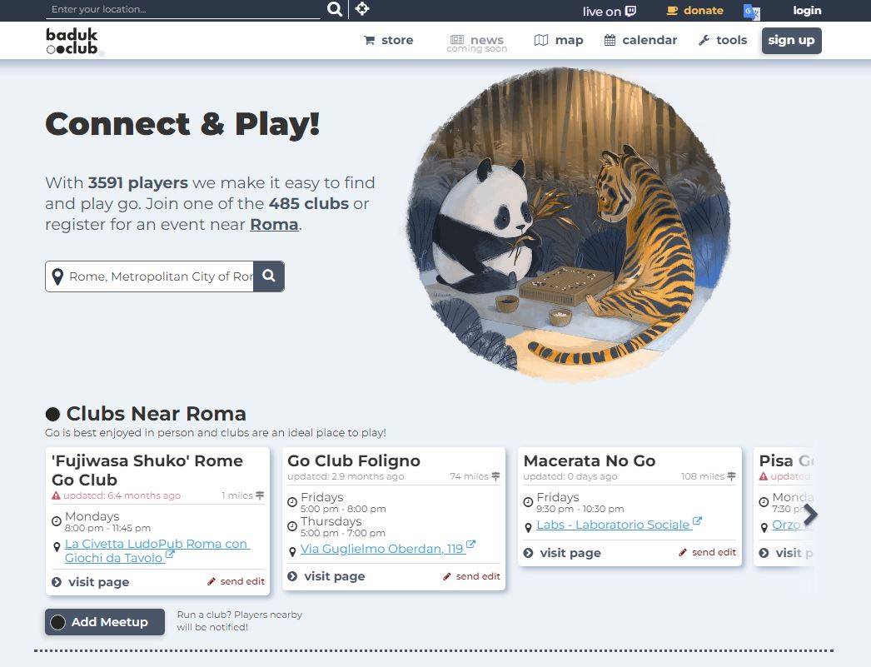
Task: Open the map view
Action: tap(558, 39)
